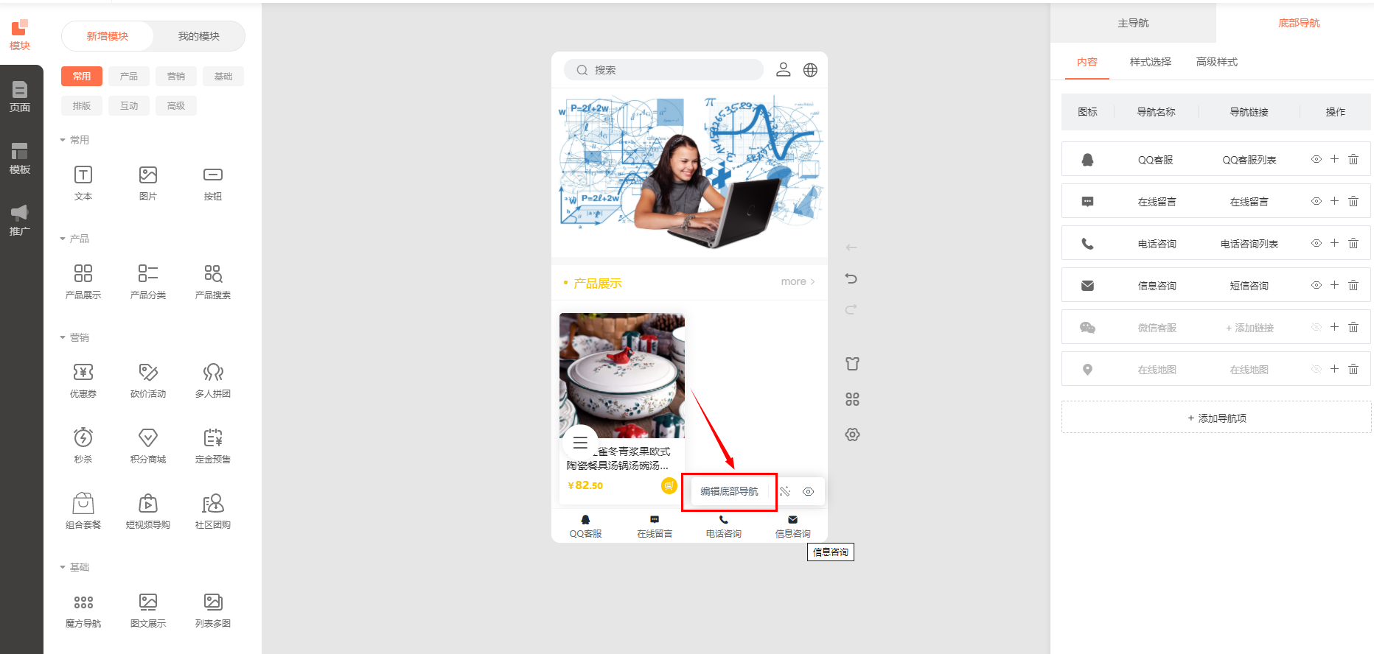Viewport: 1374px width, 654px height.
Task: Click the 搜索 field in the phone preview
Action: [x=663, y=70]
